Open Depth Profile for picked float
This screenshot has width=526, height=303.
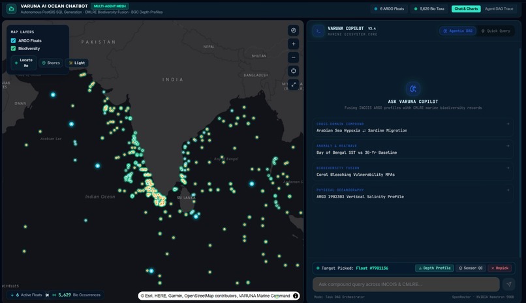[435, 268]
